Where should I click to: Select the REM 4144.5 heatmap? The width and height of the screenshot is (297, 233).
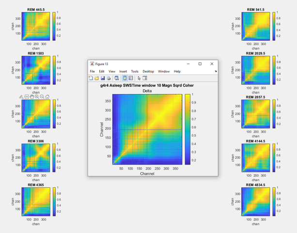[255, 158]
